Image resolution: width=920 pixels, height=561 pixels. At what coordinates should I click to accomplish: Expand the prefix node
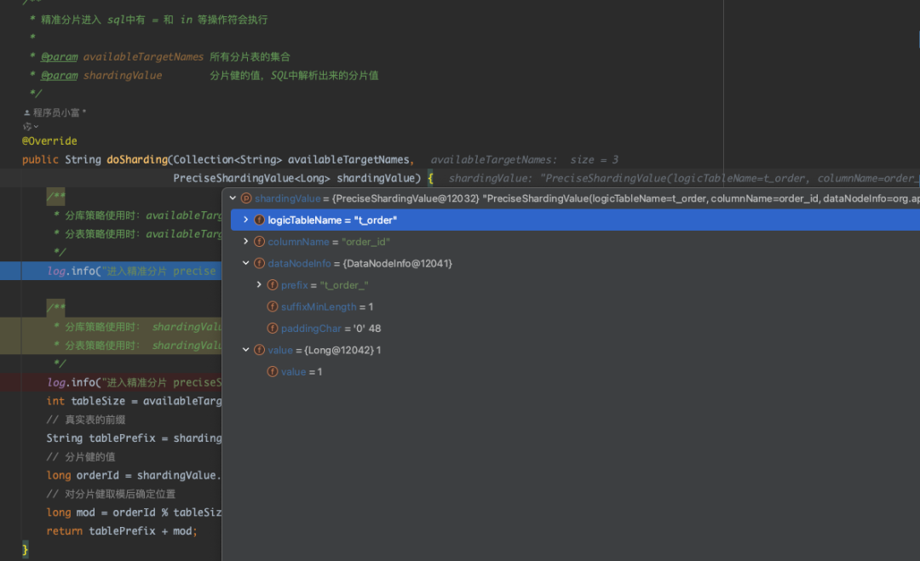(259, 285)
